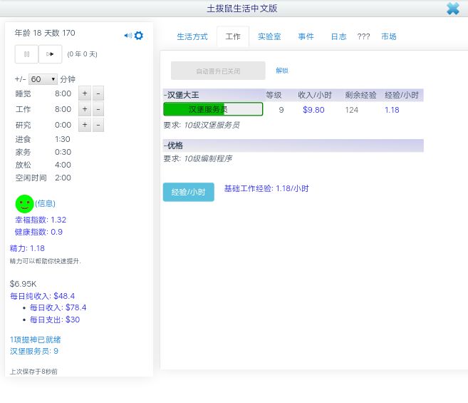
Task: Decrease work (工作) time with minus
Action: tap(98, 109)
